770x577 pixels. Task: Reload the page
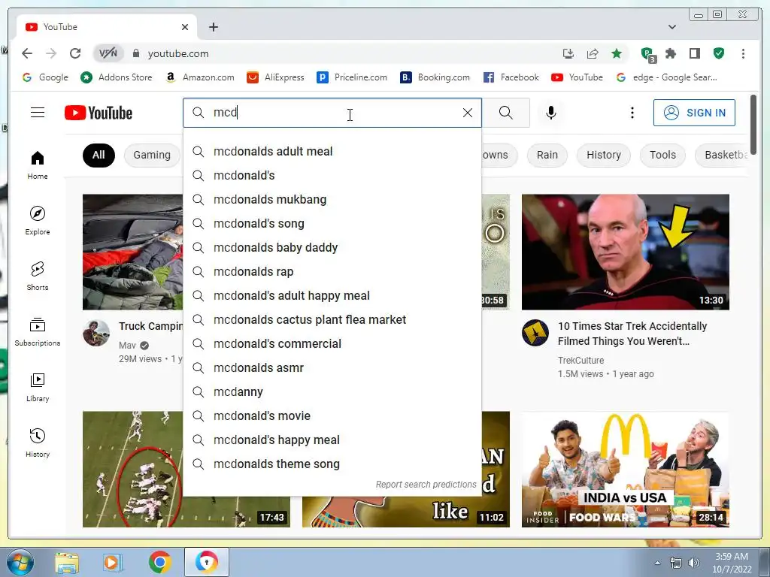tap(75, 53)
